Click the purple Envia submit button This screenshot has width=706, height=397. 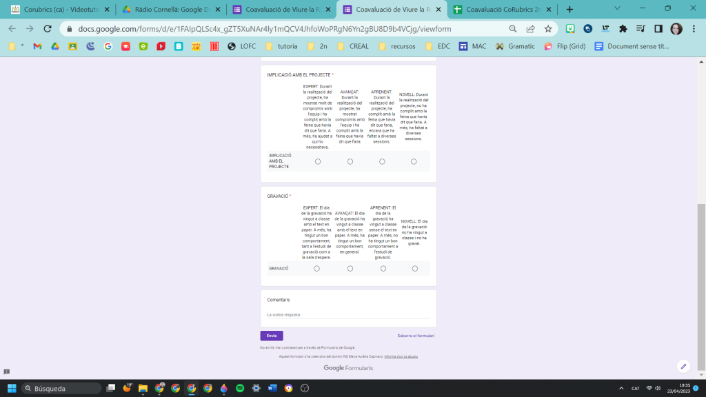271,336
